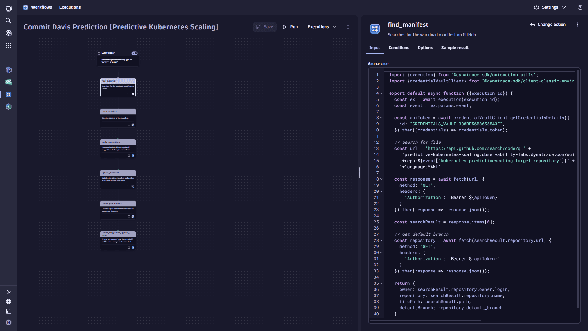The width and height of the screenshot is (588, 331).
Task: Expand the three-dot menu on workflow
Action: point(347,27)
